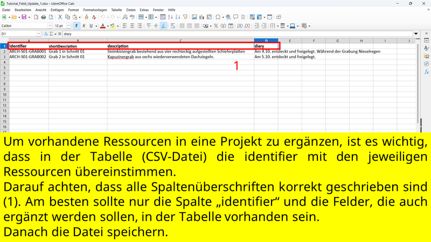Open the font color dropdown arrow

click(x=108, y=26)
